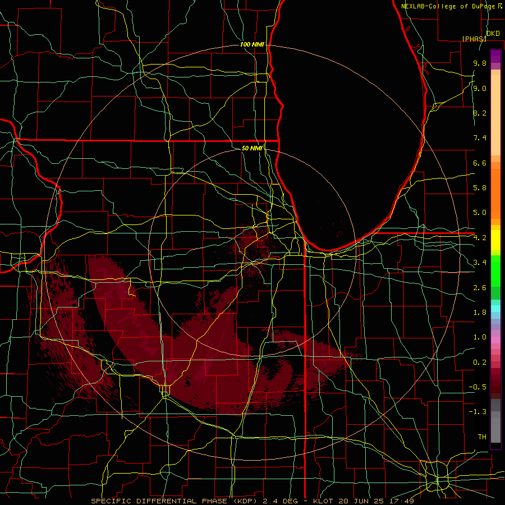505x505 pixels.
Task: Click the -0.5 value on the color scale
Action: pos(478,387)
